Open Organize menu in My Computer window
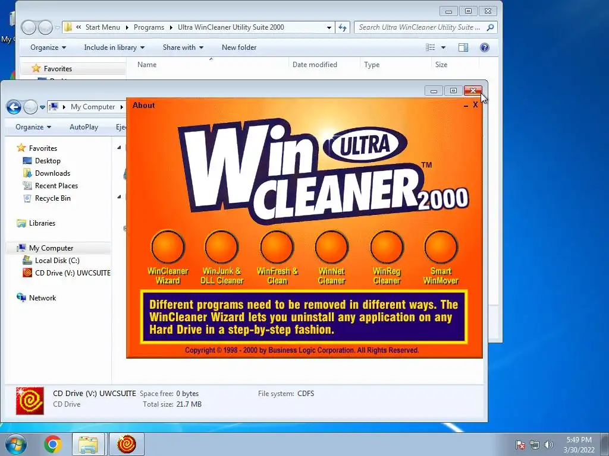The image size is (609, 456). point(33,127)
